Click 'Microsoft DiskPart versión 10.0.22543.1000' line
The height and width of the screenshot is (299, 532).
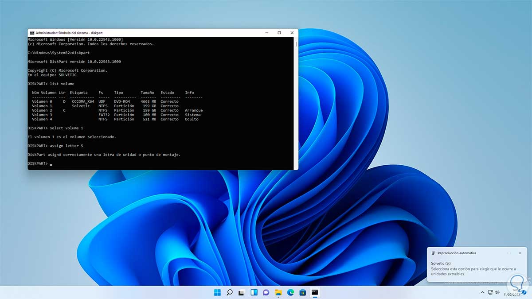click(74, 62)
